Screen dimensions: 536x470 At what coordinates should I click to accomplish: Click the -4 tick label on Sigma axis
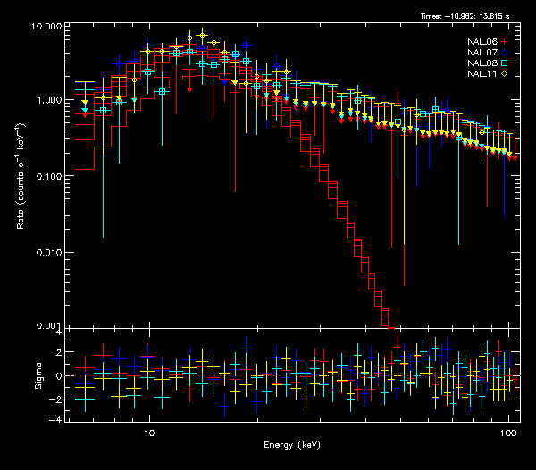tap(58, 419)
